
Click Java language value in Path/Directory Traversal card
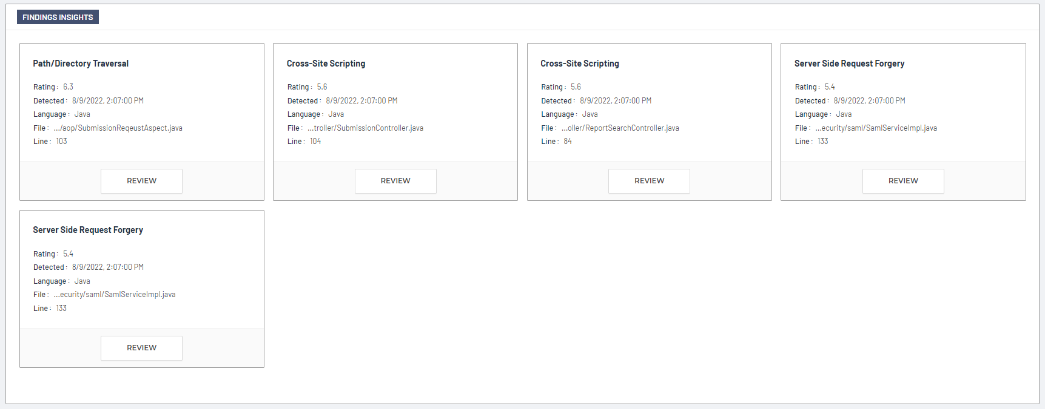coord(82,114)
